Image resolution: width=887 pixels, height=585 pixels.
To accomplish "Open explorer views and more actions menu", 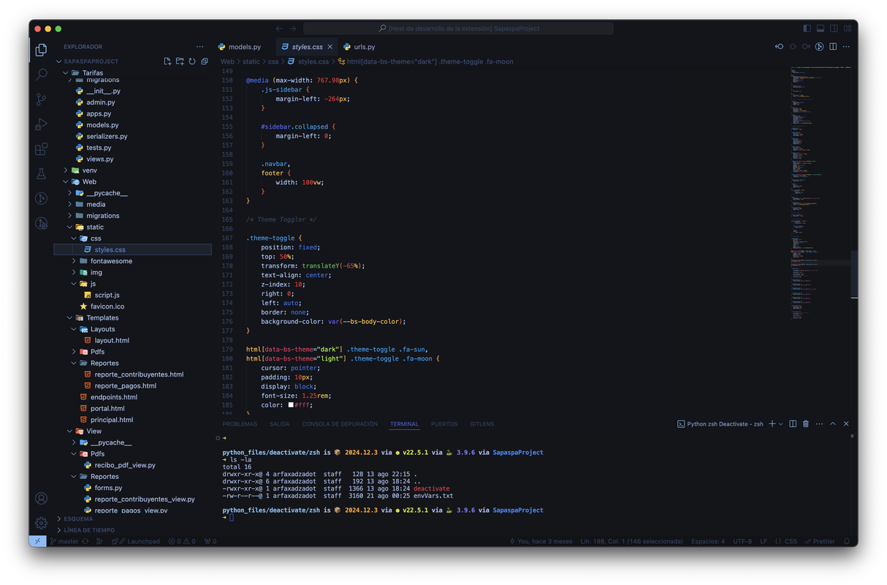I will (x=199, y=47).
